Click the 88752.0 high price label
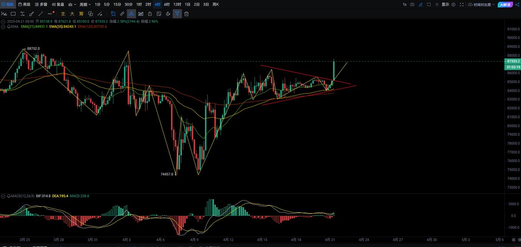Image resolution: width=521 pixels, height=247 pixels. click(x=33, y=49)
